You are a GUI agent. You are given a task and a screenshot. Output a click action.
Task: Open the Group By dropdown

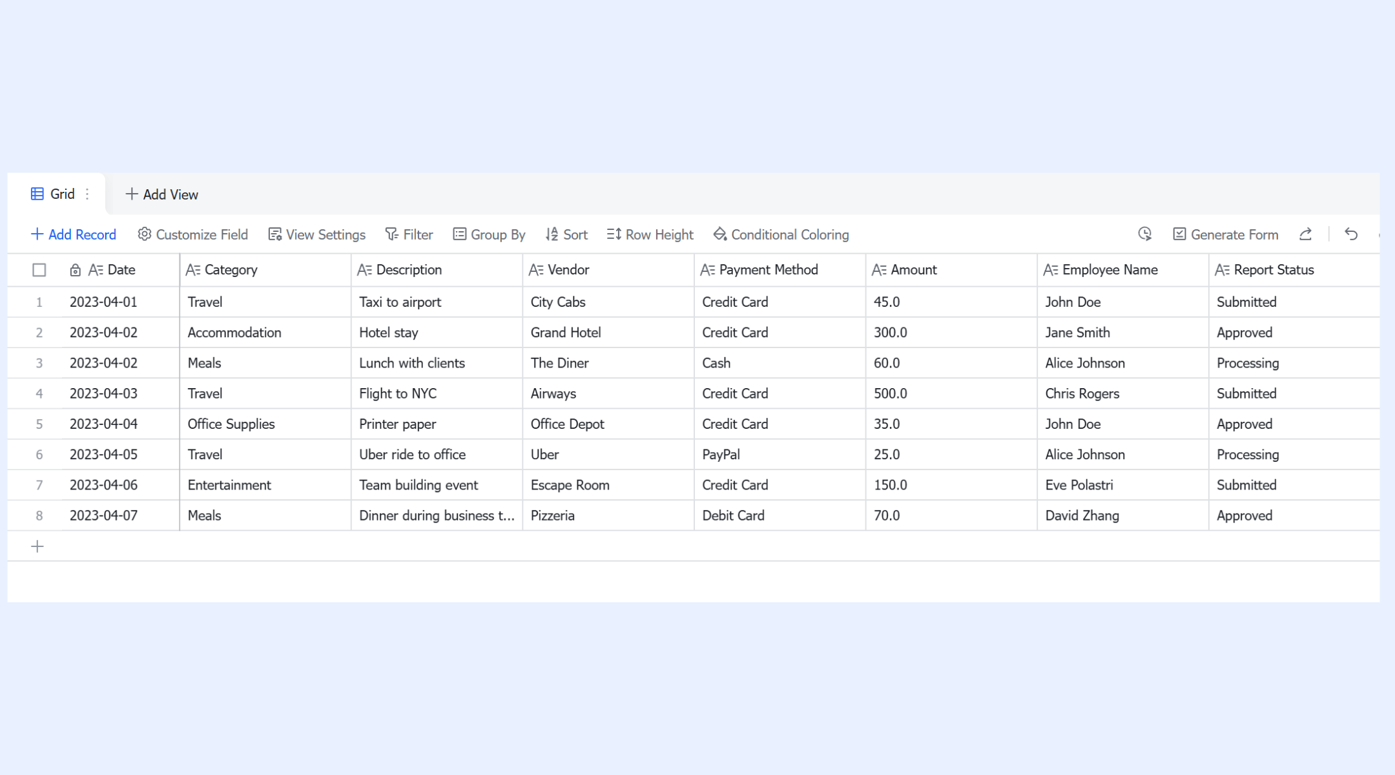click(489, 234)
